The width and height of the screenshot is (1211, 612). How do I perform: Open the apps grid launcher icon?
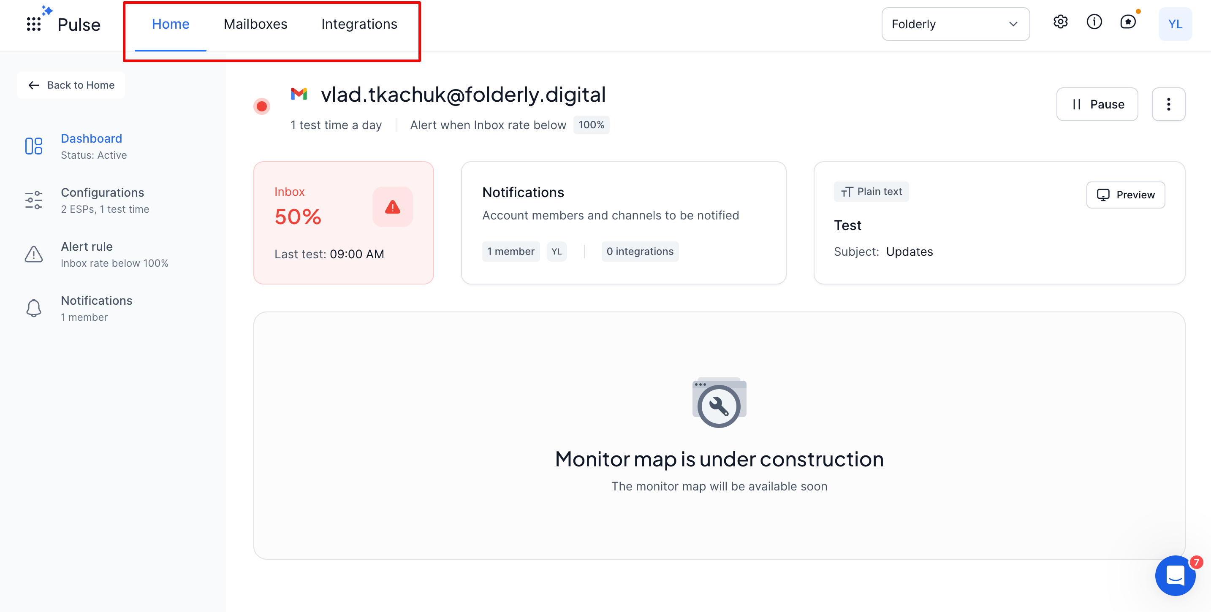coord(33,24)
